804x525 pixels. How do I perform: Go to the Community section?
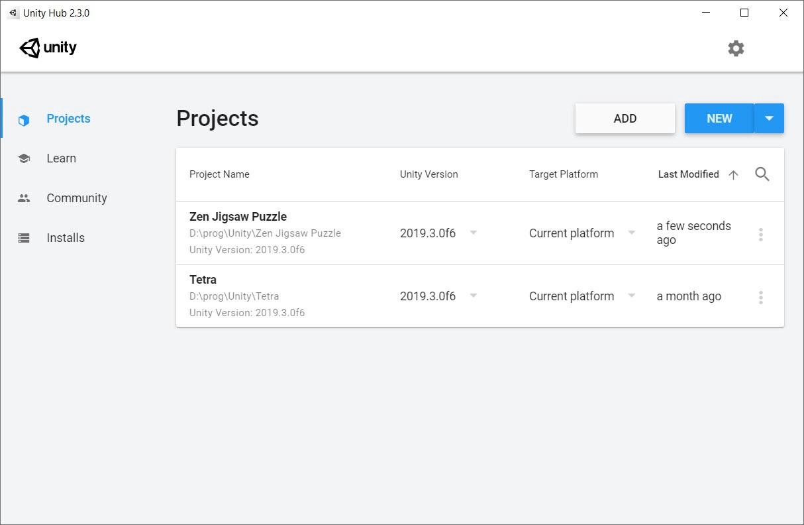coord(76,198)
